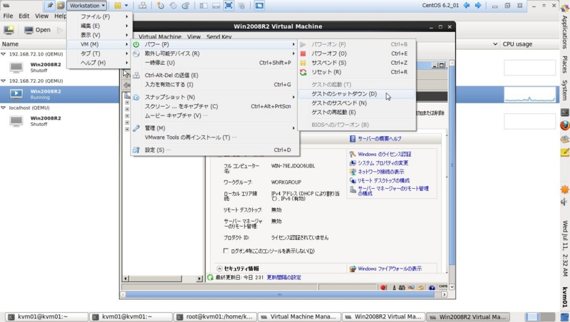The height and width of the screenshot is (322, 570).
Task: Go to previous VM with left arrow
Action: pyautogui.click(x=467, y=6)
